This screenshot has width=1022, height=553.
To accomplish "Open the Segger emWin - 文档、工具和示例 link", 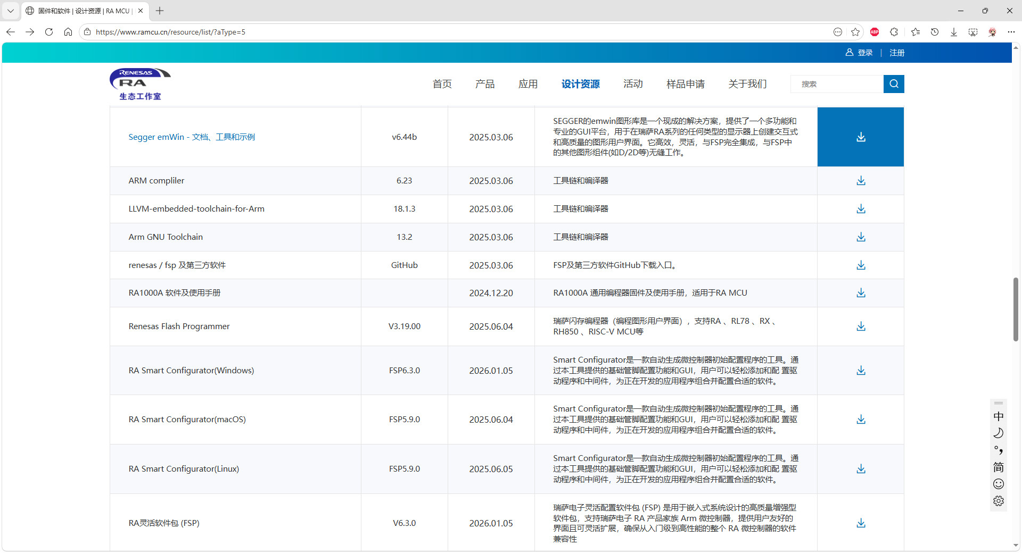I will (x=192, y=137).
